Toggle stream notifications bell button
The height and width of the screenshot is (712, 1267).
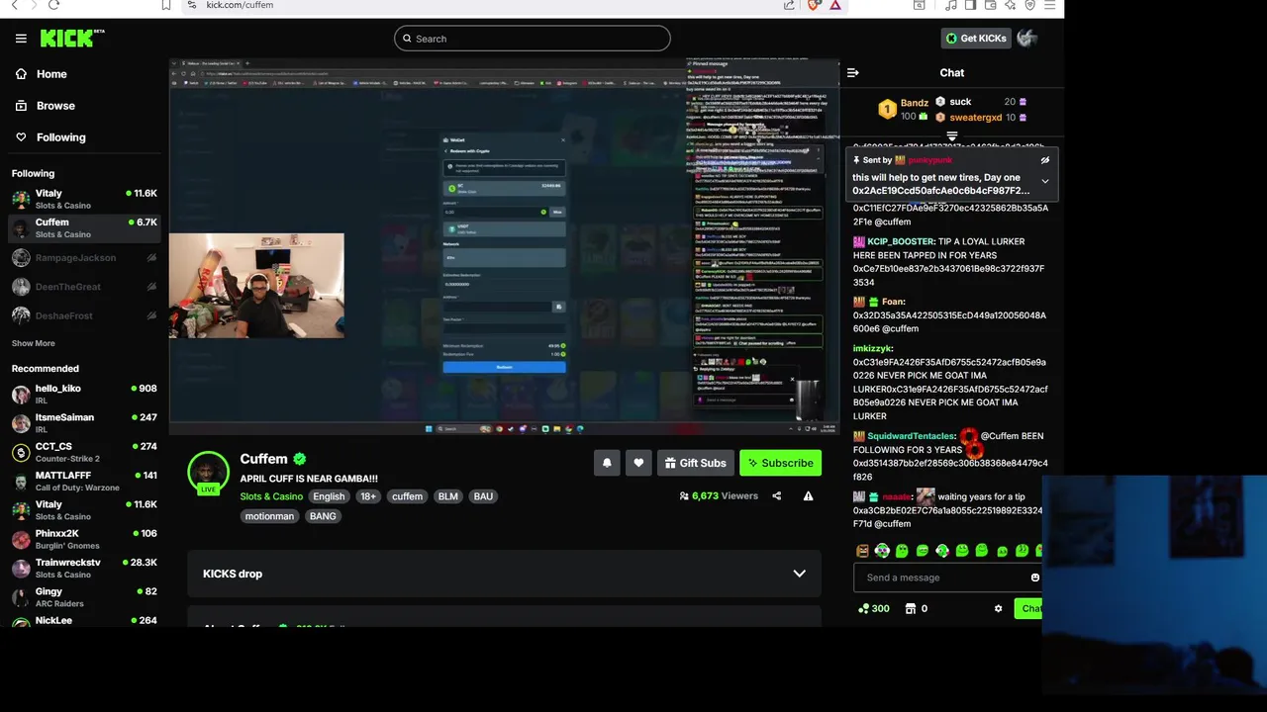(x=607, y=463)
